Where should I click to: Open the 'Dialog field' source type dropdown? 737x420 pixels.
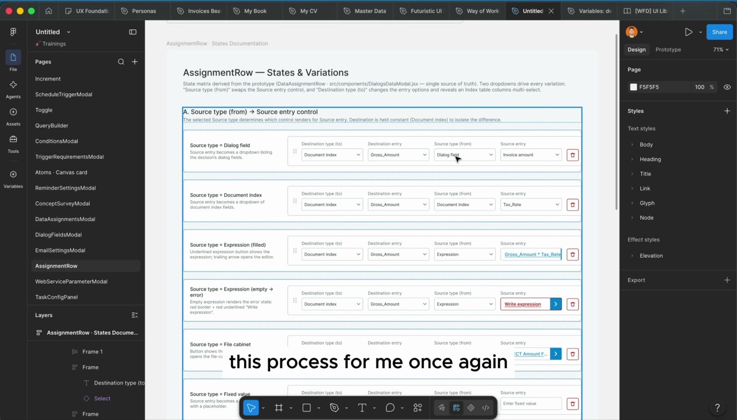[x=464, y=155]
